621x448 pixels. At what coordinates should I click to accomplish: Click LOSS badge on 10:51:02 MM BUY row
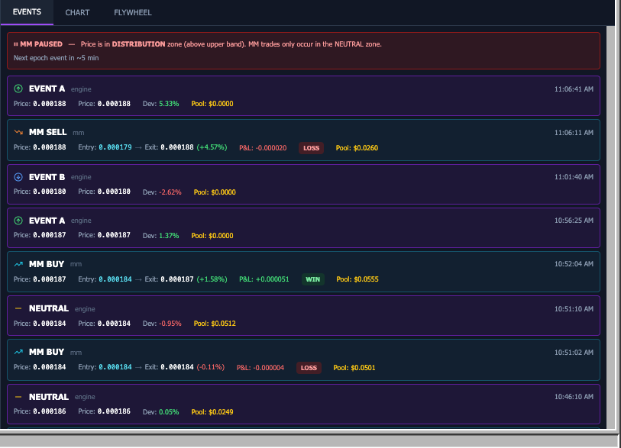pyautogui.click(x=309, y=368)
